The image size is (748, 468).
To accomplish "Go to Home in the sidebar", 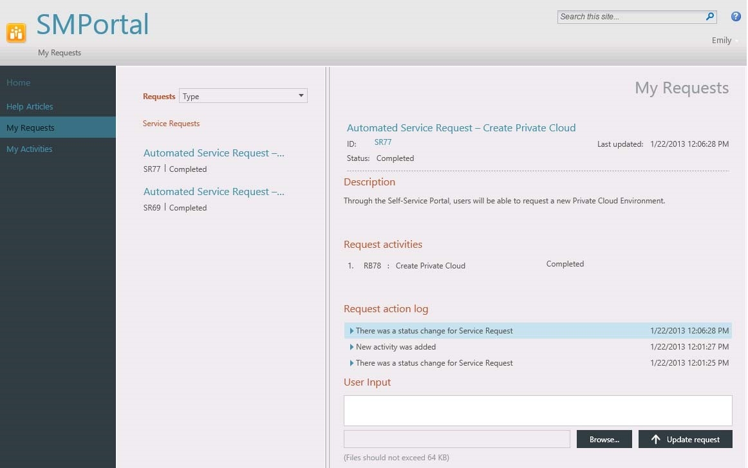I will [x=19, y=82].
